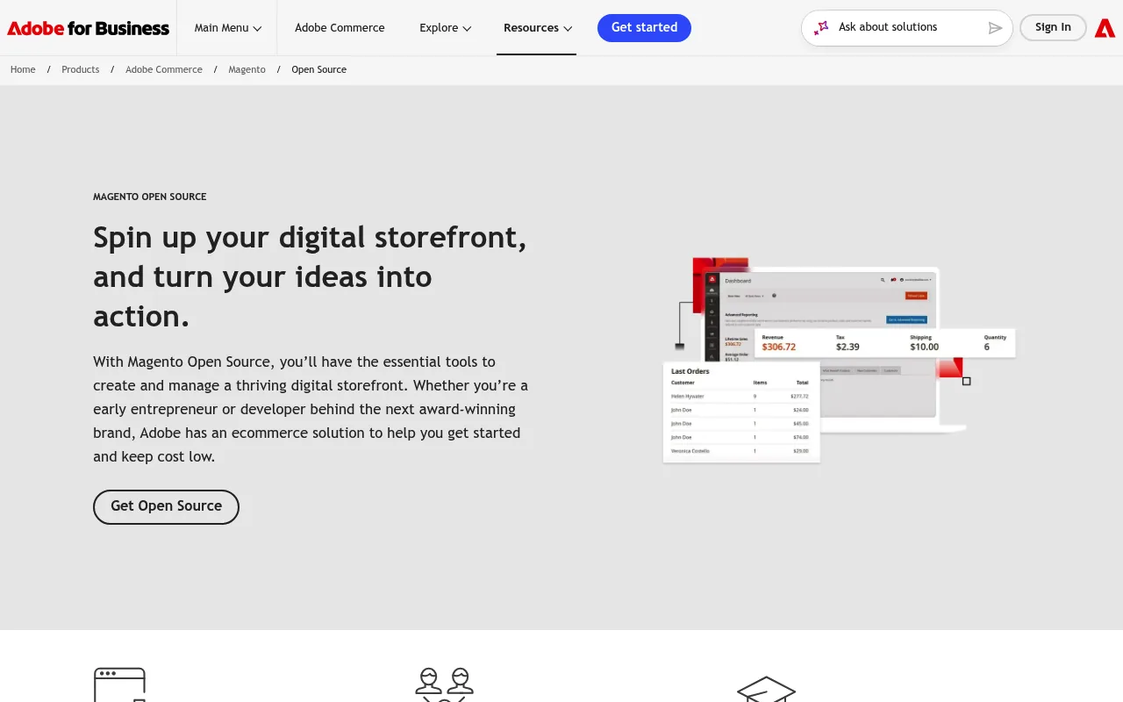Expand the Explore dropdown
This screenshot has width=1123, height=702.
[445, 28]
